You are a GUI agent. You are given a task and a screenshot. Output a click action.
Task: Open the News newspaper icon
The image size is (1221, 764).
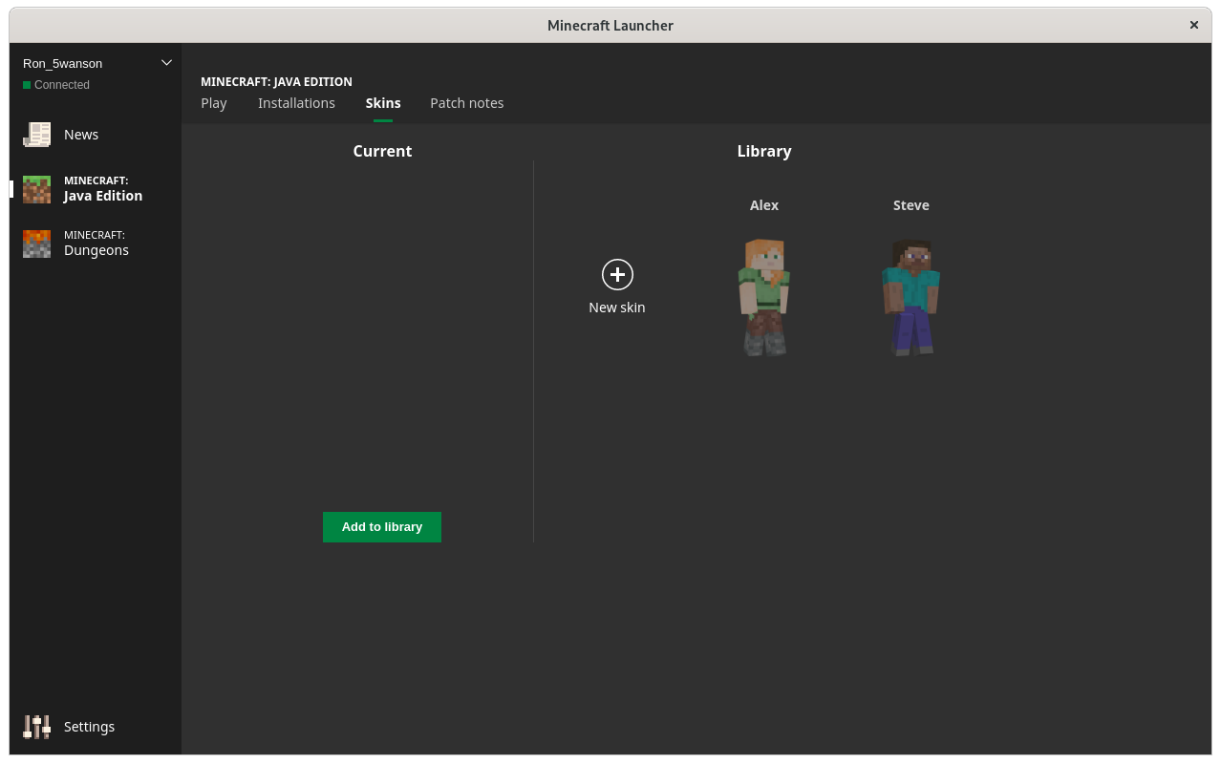(x=36, y=135)
